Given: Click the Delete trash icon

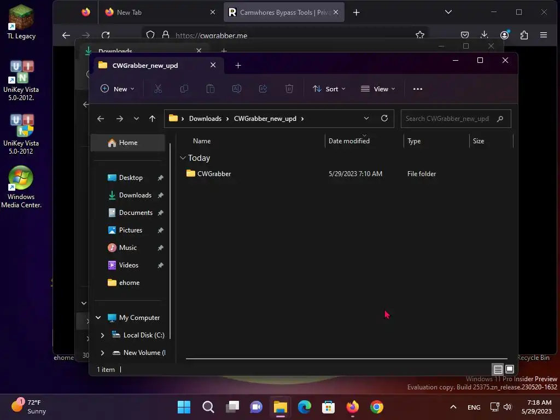Looking at the screenshot, I should tap(289, 89).
